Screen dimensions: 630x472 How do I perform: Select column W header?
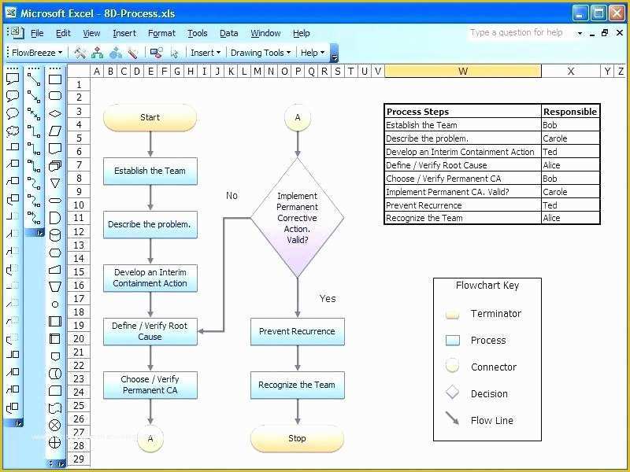(x=463, y=71)
